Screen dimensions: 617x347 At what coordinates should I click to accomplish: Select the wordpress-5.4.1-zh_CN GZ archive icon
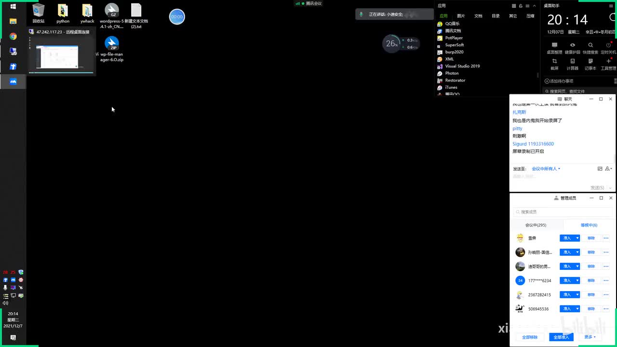[112, 16]
